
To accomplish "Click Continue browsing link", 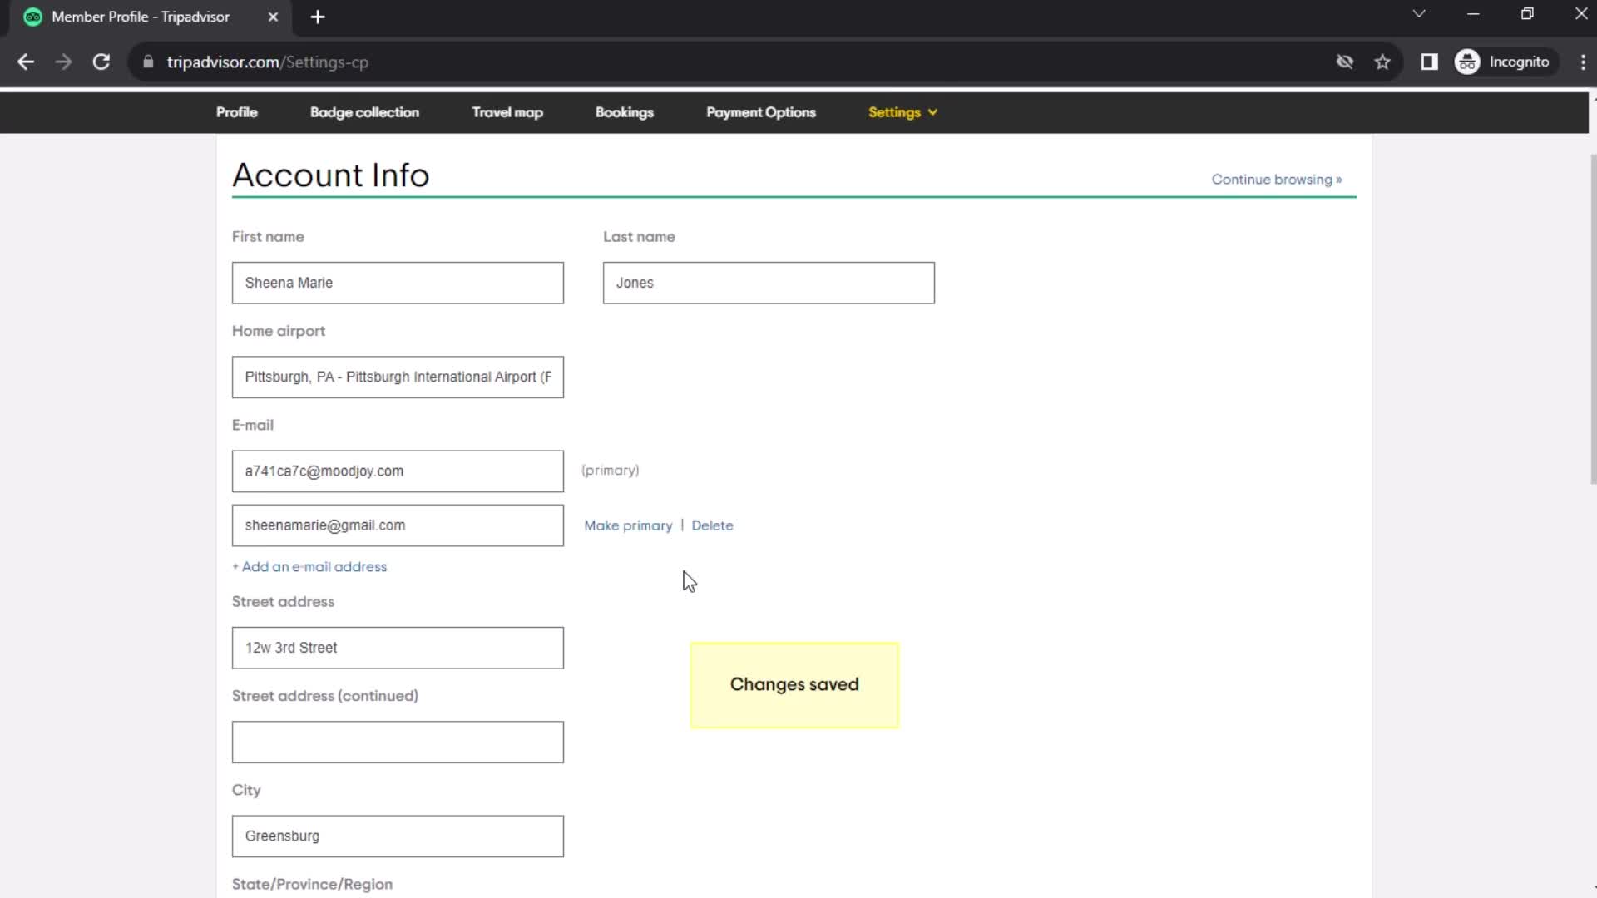I will coord(1276,180).
